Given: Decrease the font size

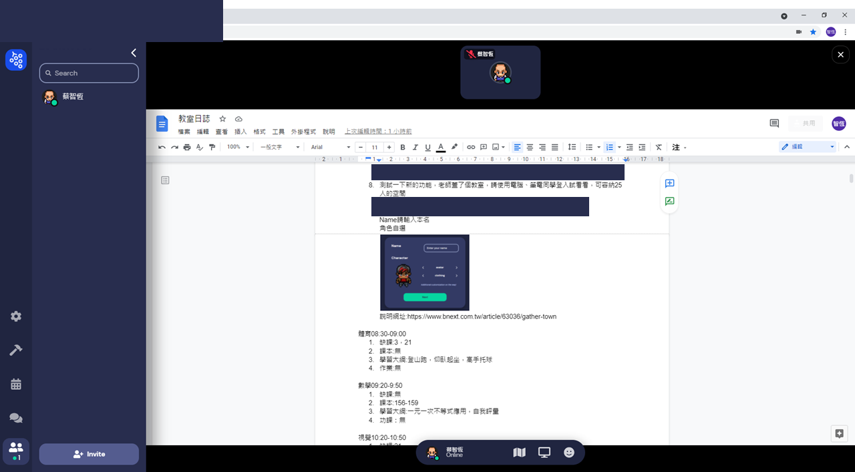Looking at the screenshot, I should tap(361, 147).
